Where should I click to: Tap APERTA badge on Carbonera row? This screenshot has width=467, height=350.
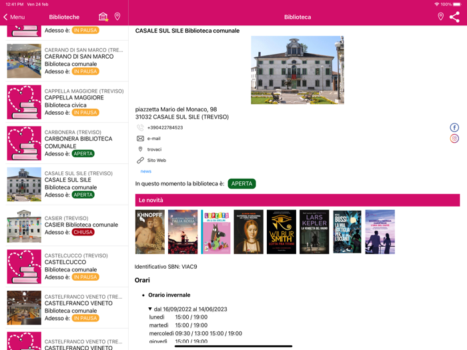(x=83, y=153)
